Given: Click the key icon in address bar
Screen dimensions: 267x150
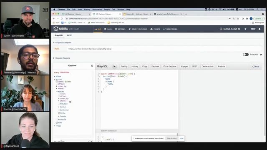Looking at the screenshot, I should point(229,18).
